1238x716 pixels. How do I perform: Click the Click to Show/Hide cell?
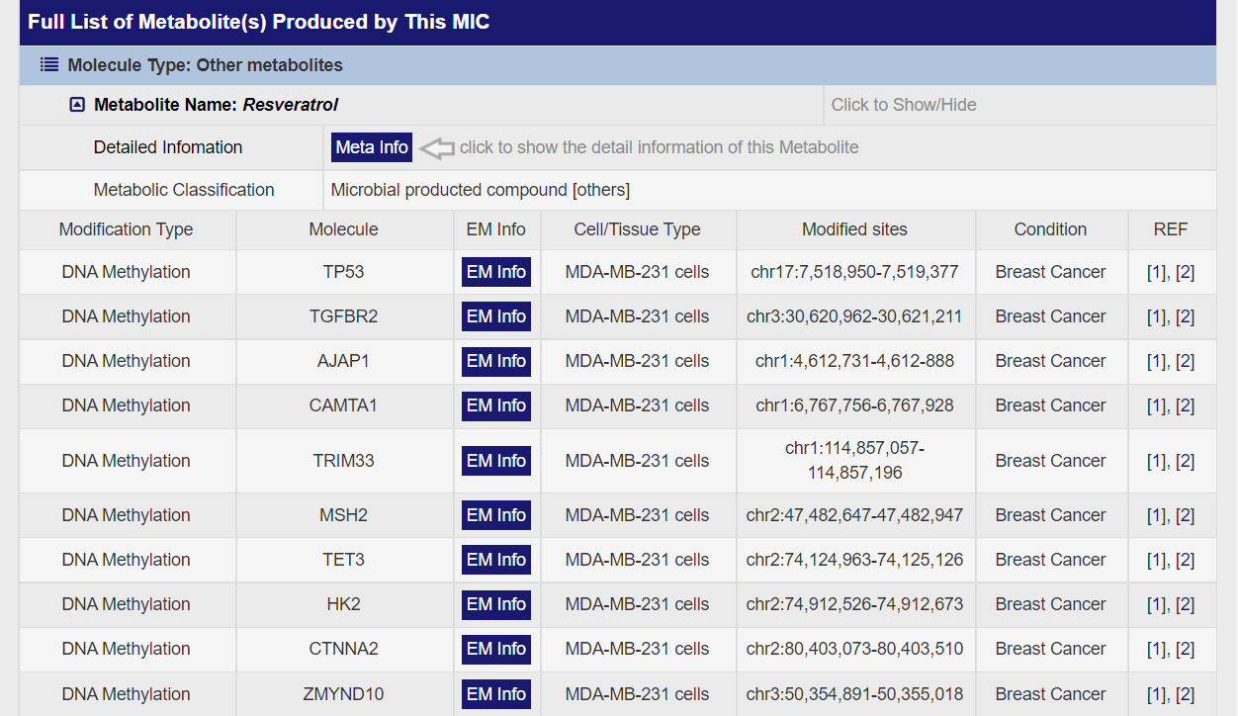(904, 105)
